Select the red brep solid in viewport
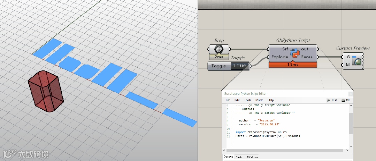The width and height of the screenshot is (376, 161). 46,91
